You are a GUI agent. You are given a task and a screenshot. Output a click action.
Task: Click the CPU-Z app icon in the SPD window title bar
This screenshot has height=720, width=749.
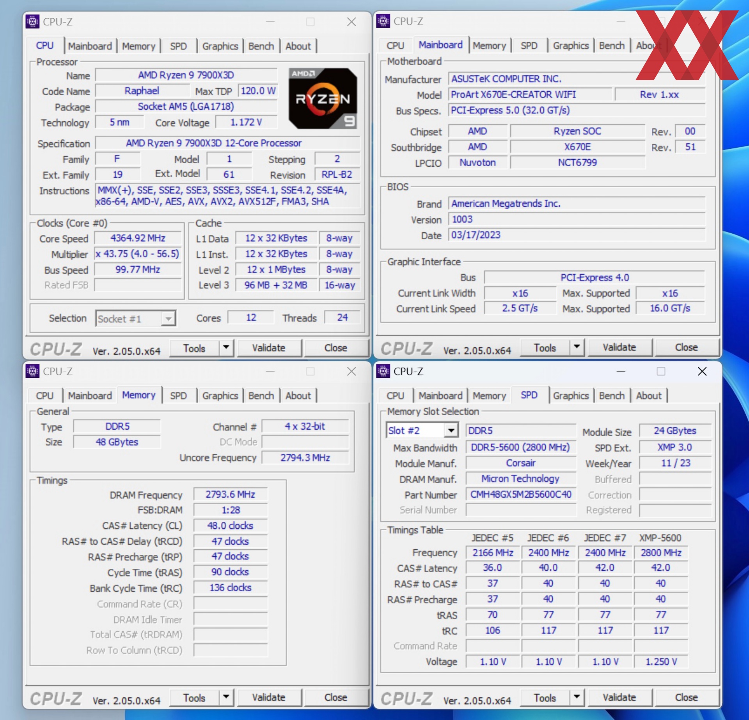(x=383, y=371)
